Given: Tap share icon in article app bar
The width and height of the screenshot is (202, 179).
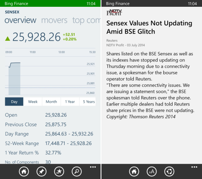Looking at the screenshot, I should click(x=169, y=171).
